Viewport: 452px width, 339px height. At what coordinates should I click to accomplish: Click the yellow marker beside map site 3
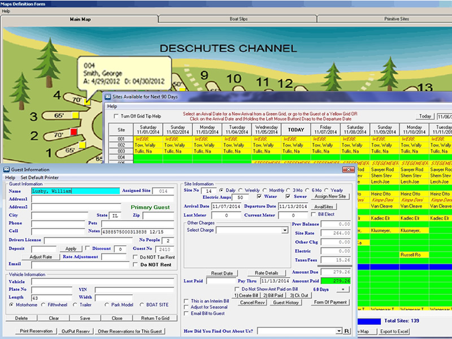coord(75,116)
